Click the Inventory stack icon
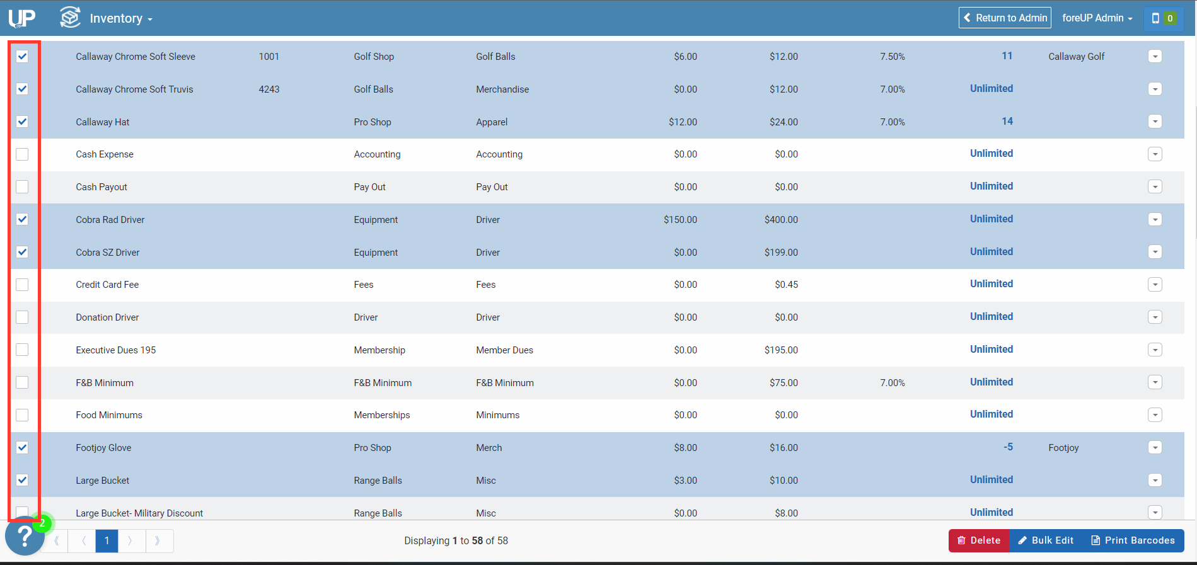 [70, 17]
